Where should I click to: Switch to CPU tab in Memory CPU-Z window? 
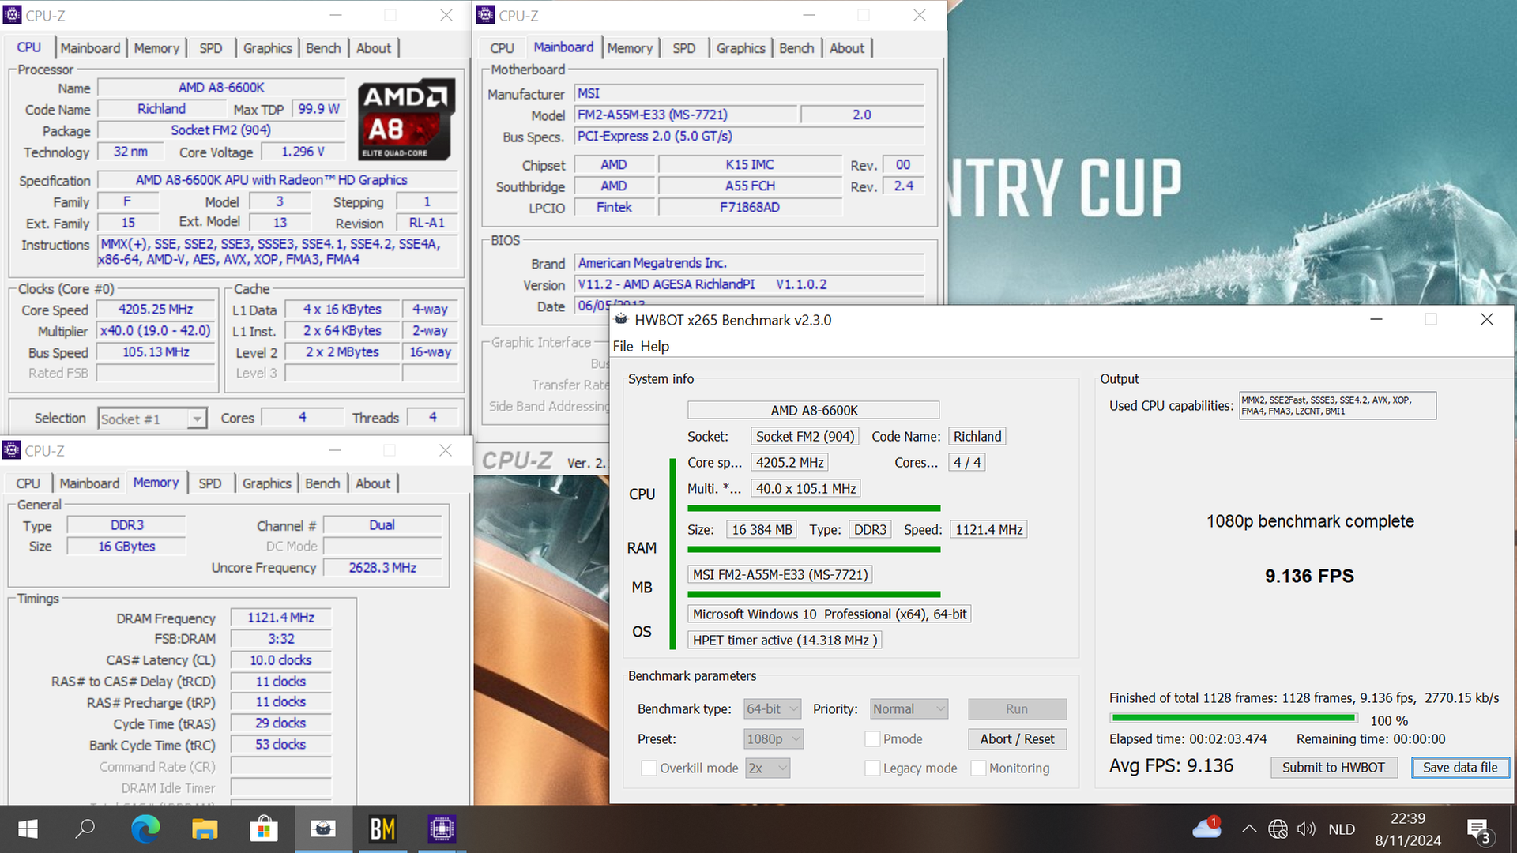[x=28, y=483]
